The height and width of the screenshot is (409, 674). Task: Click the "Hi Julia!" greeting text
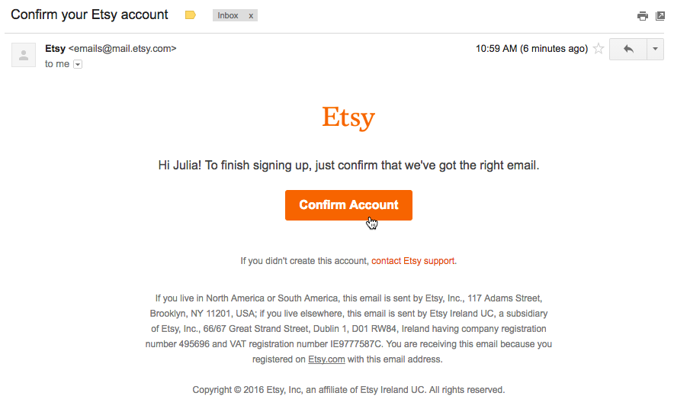pos(180,165)
